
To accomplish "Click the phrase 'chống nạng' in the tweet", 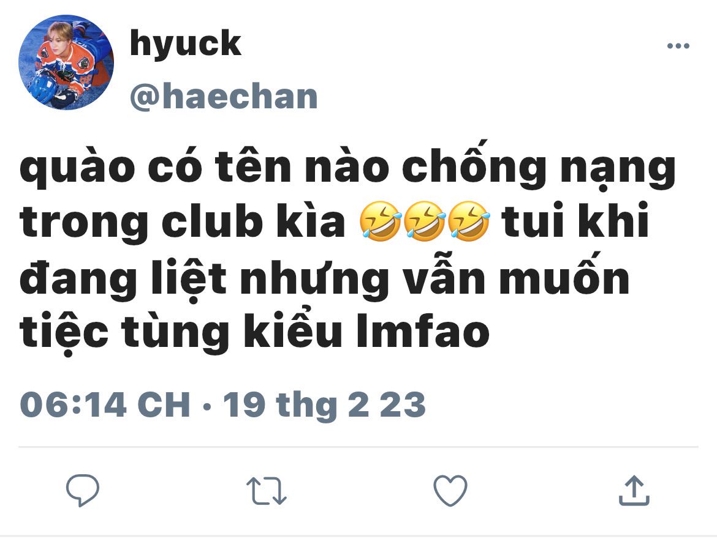I will (539, 166).
